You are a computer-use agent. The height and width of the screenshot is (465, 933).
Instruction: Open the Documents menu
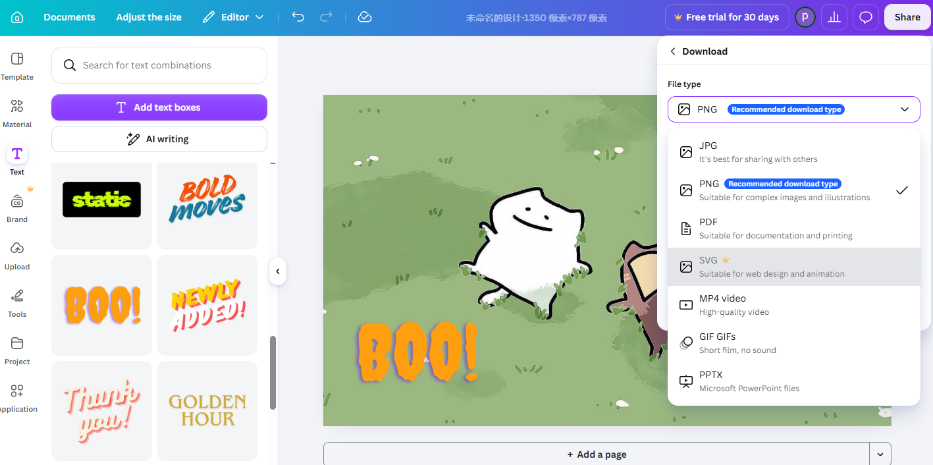69,17
